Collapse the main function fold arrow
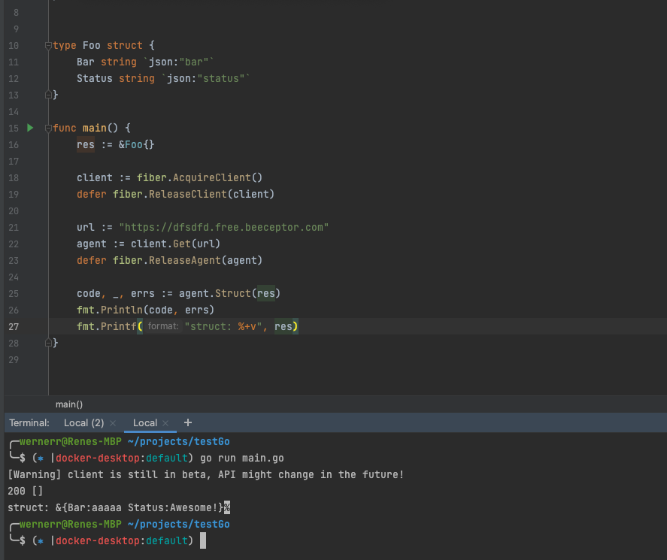Image resolution: width=667 pixels, height=560 pixels. pos(47,128)
